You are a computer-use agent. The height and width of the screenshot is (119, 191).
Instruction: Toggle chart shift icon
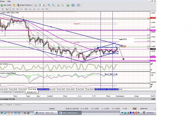coord(63,5)
